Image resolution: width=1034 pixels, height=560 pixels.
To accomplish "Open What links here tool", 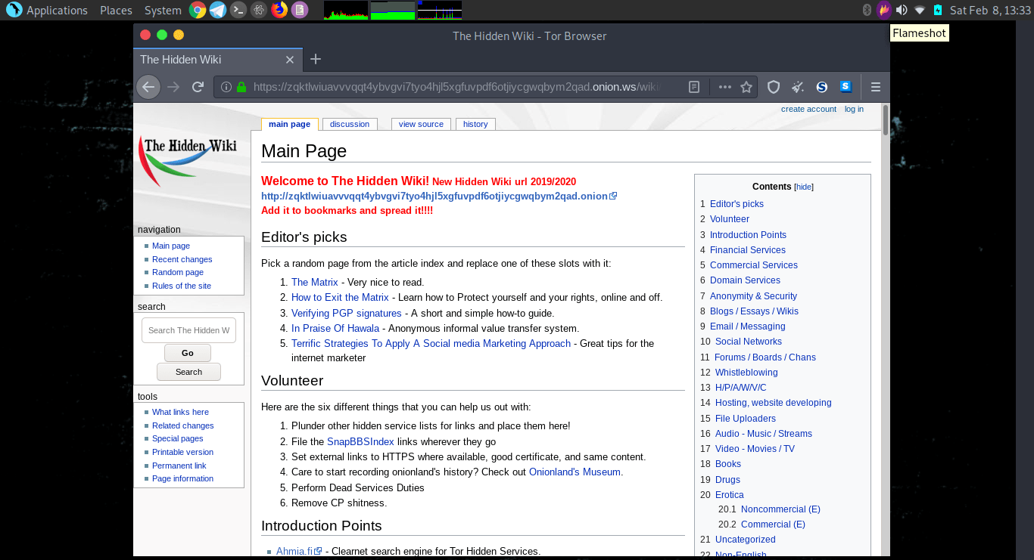I will coord(180,412).
